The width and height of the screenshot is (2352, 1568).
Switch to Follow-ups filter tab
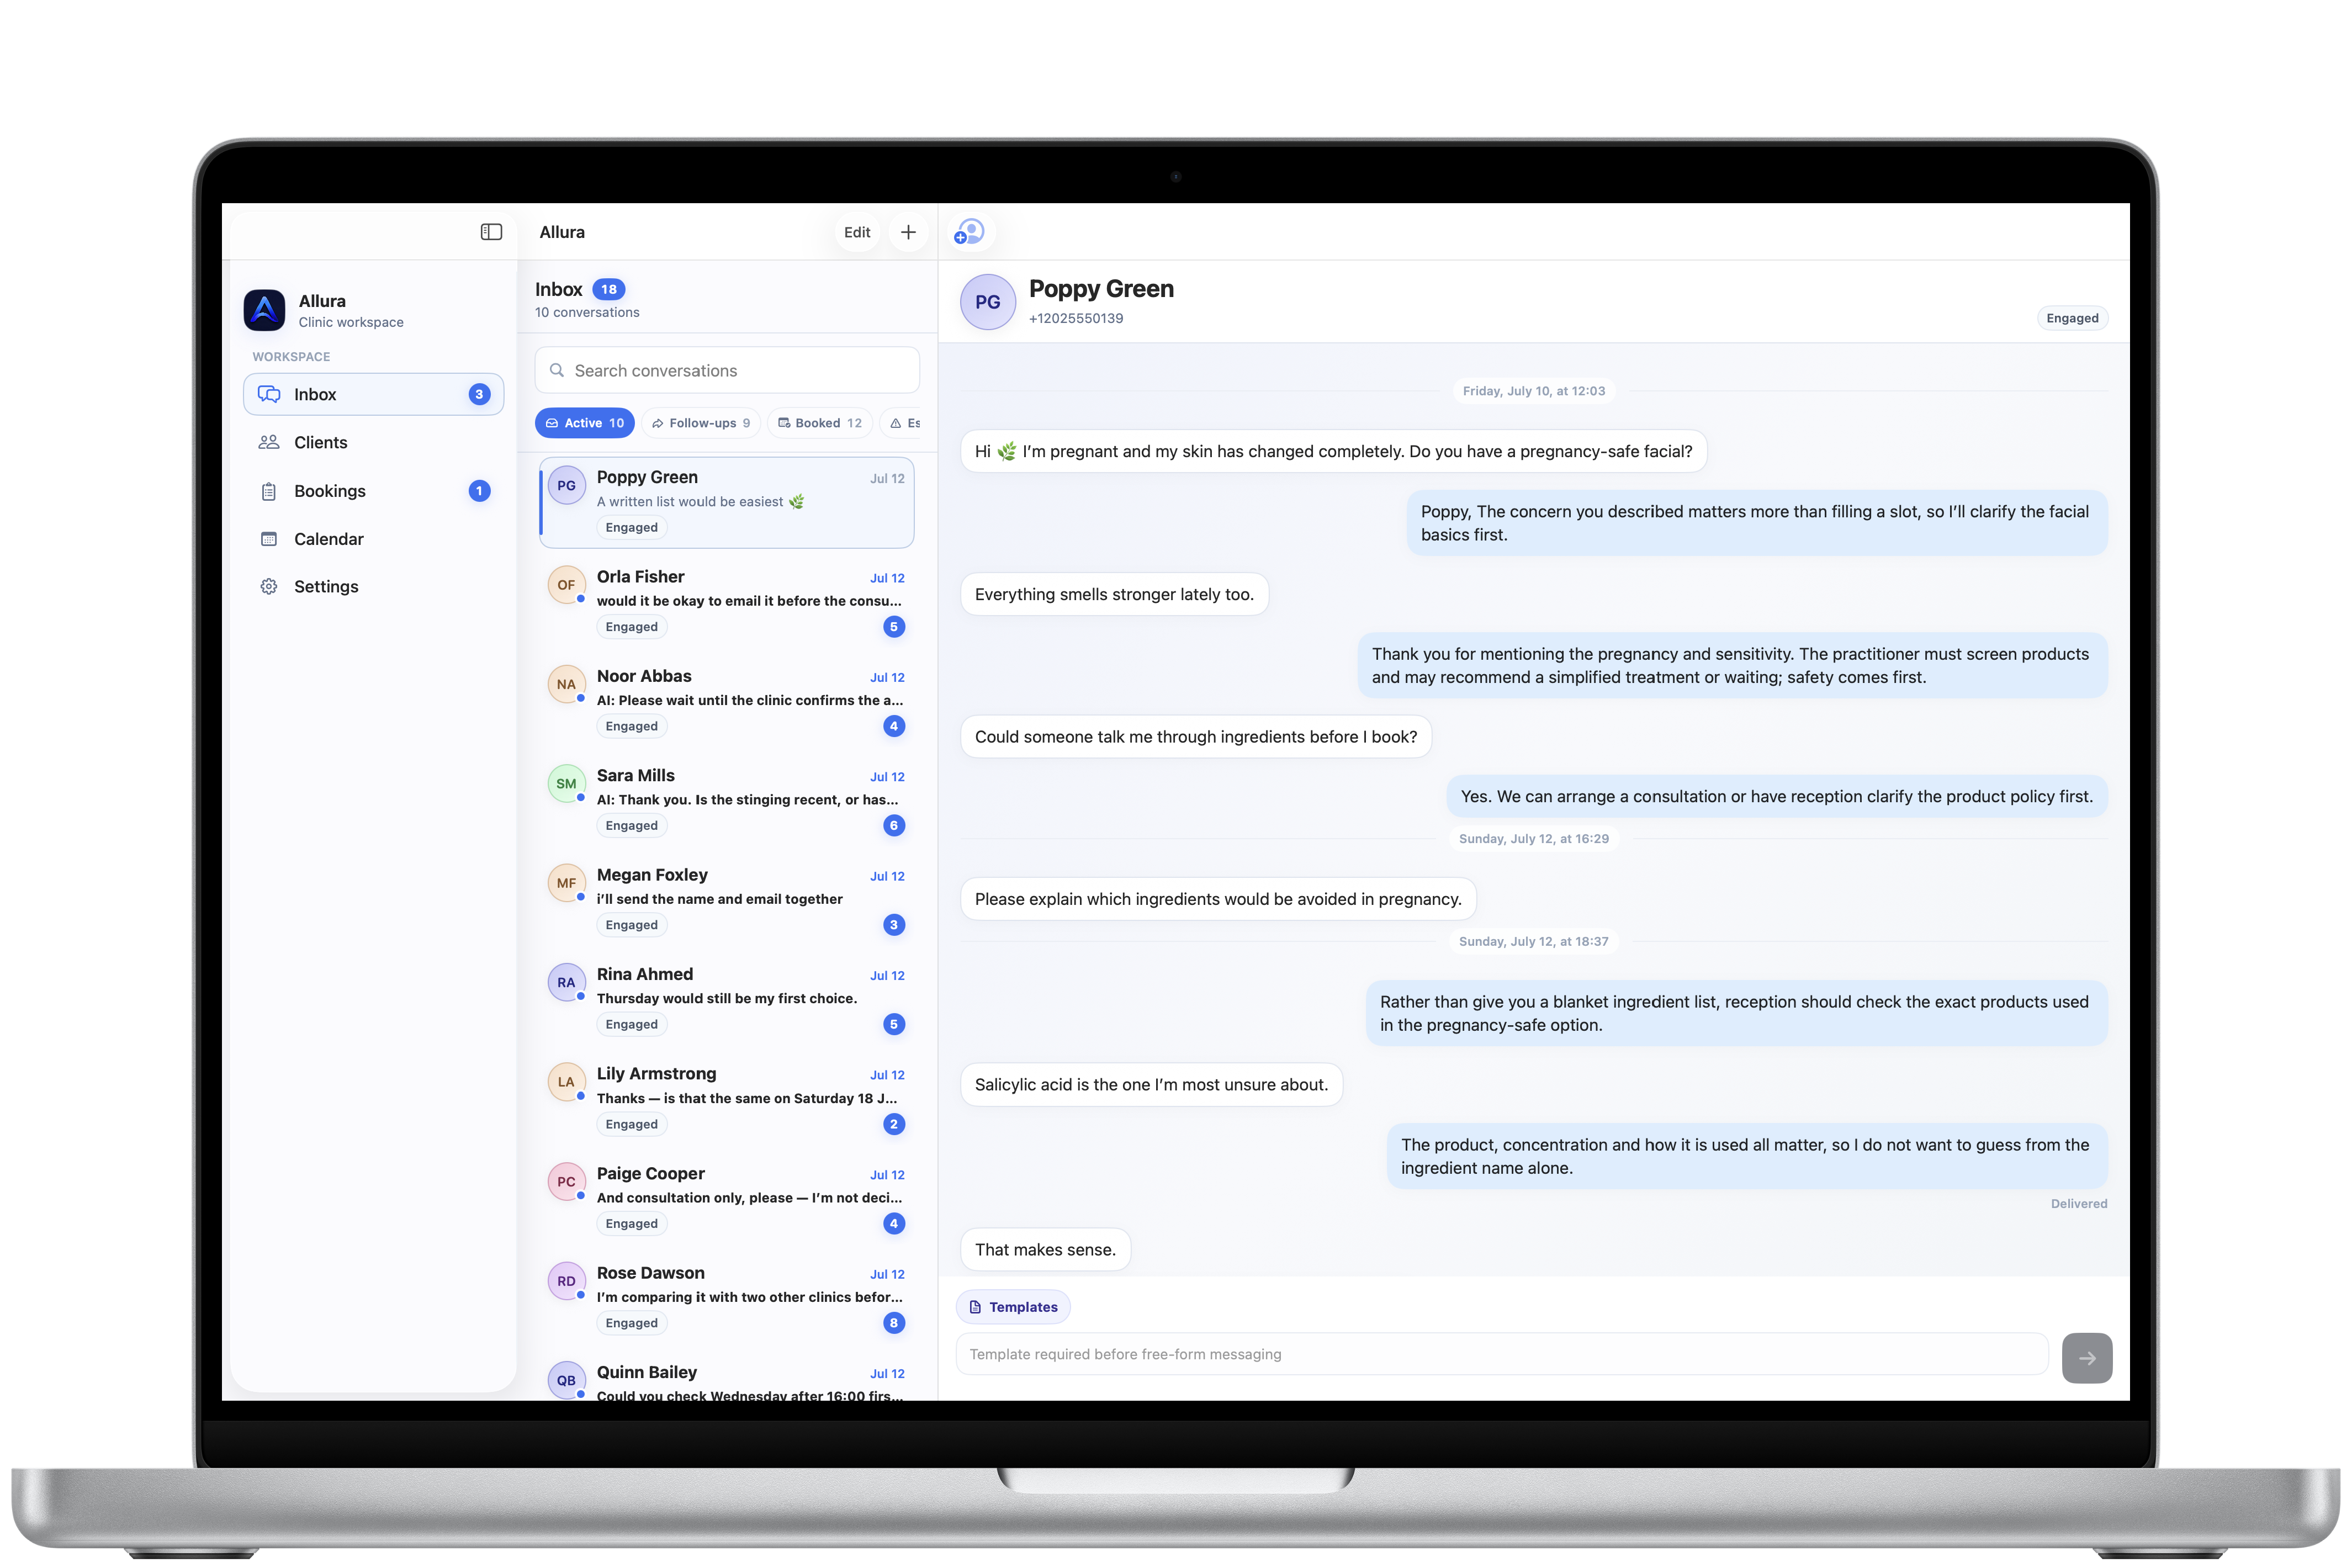tap(701, 423)
